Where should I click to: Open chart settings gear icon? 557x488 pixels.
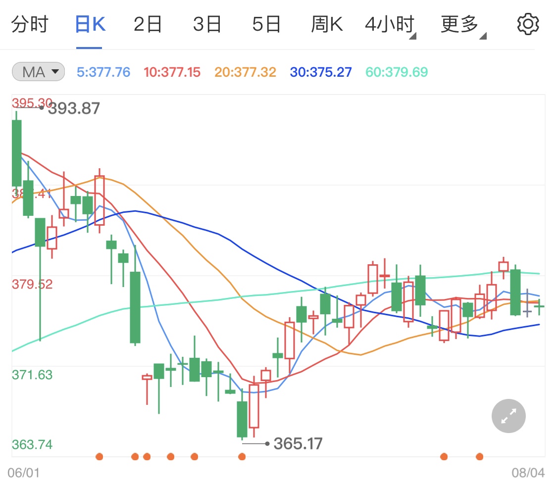(x=528, y=24)
